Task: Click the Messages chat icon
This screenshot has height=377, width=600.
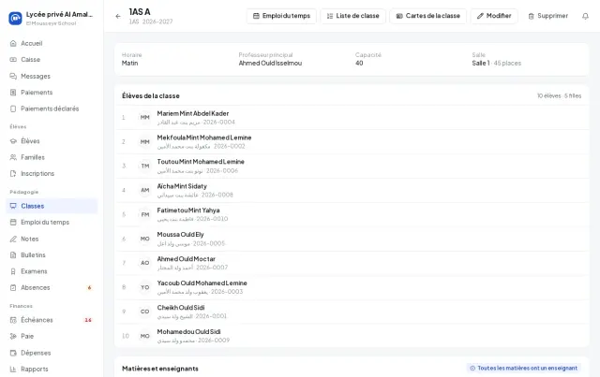Action: [x=13, y=76]
